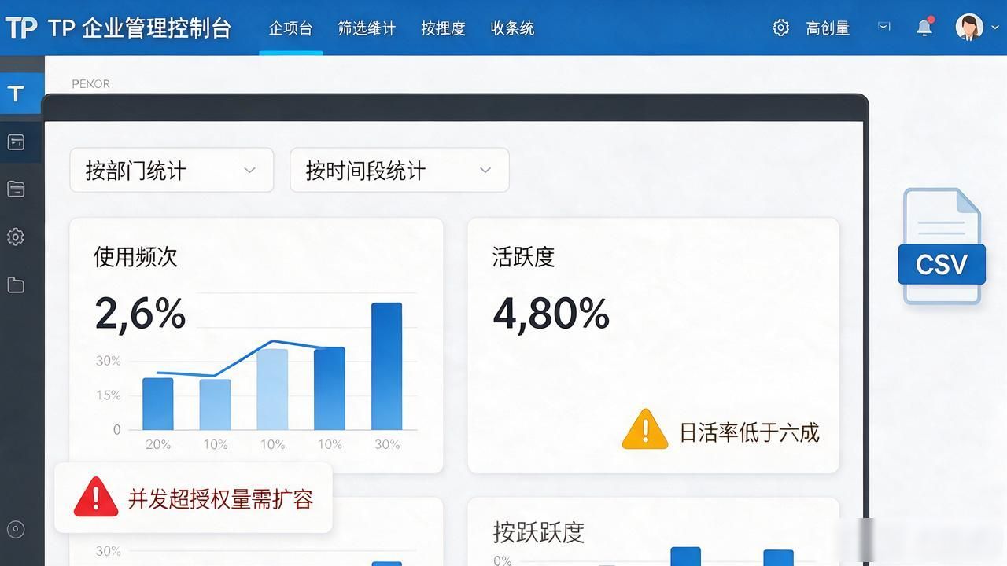Expand the 按时间段统计 dropdown

(400, 170)
